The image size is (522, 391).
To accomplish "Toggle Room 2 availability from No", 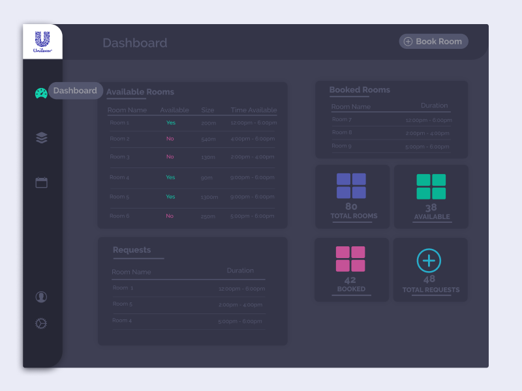I will 170,139.
